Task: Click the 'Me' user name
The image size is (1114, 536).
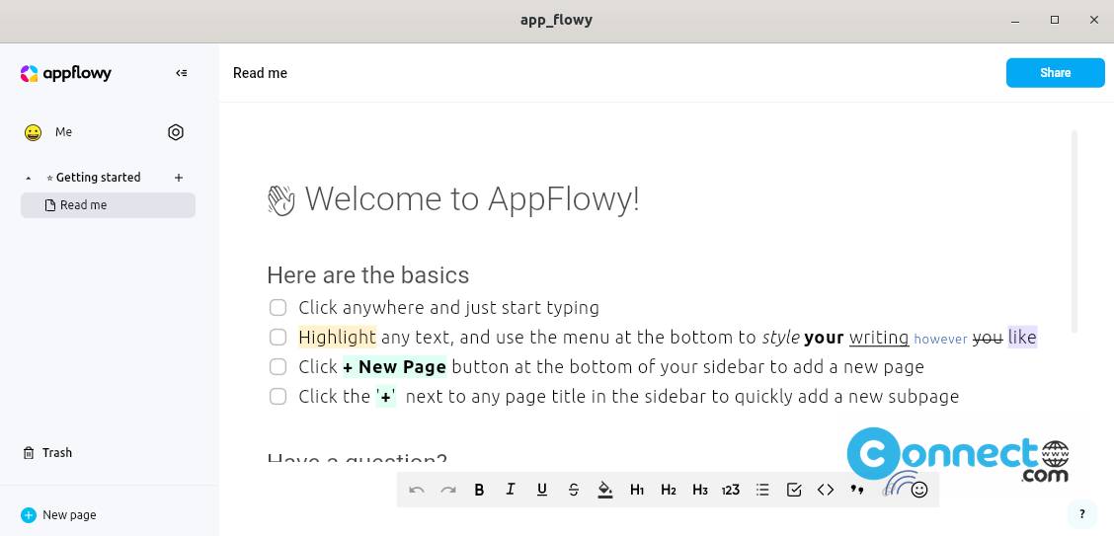Action: click(x=63, y=132)
